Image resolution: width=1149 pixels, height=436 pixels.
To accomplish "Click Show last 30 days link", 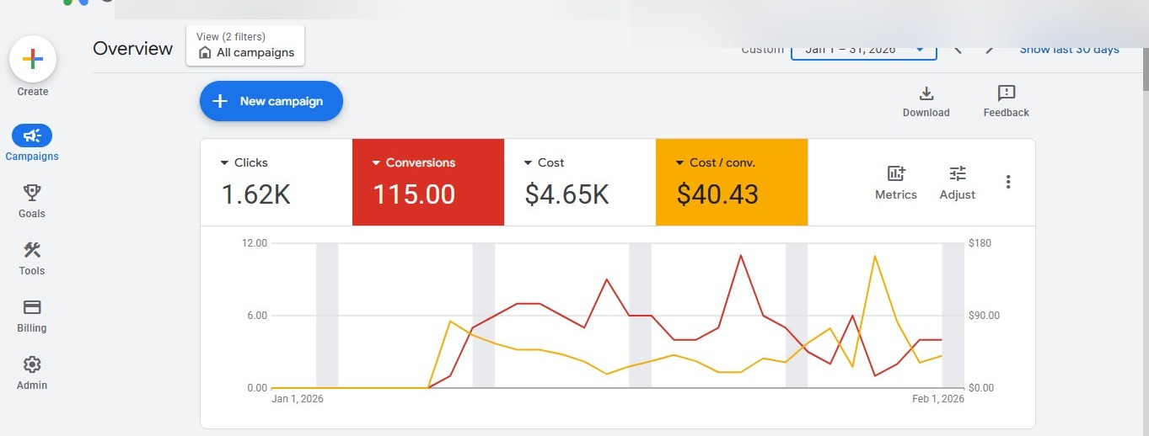I will click(1069, 49).
